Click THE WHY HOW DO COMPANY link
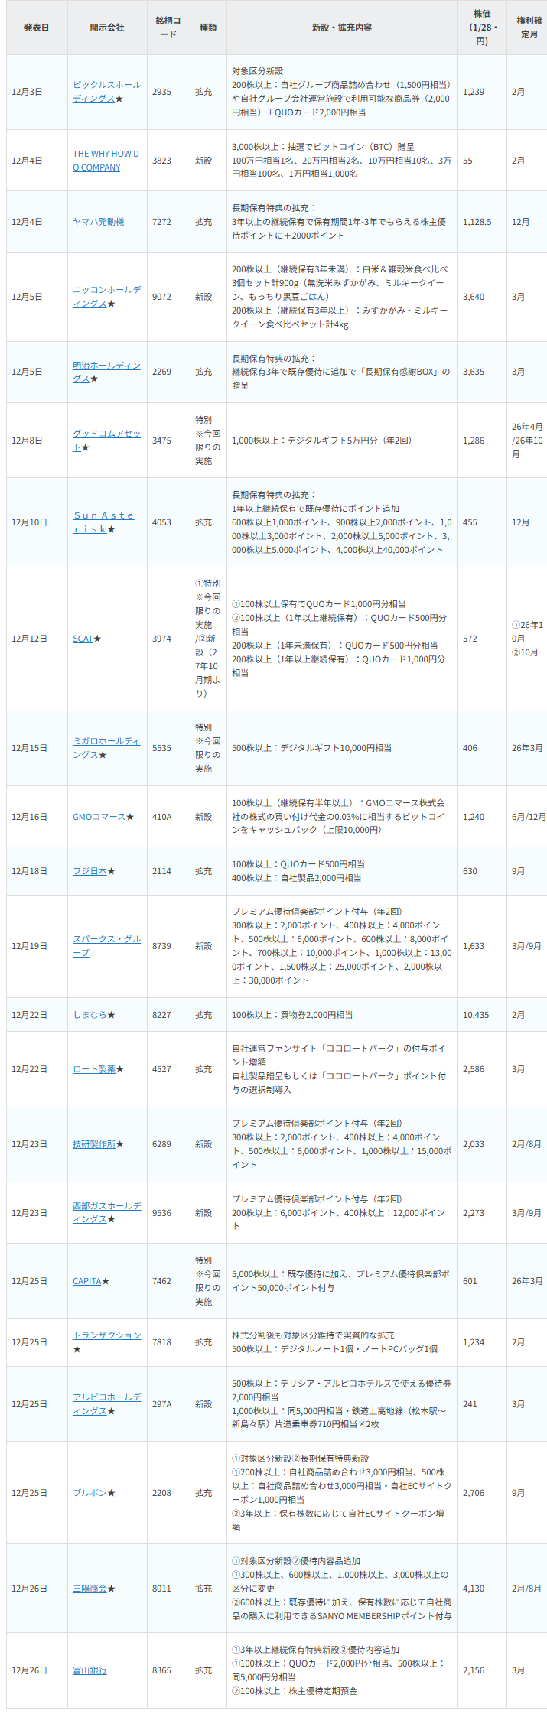The width and height of the screenshot is (547, 1717). [x=106, y=154]
